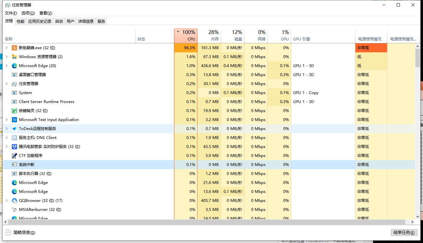Sort by the 名称 column header
This screenshot has width=423, height=243.
69,36
